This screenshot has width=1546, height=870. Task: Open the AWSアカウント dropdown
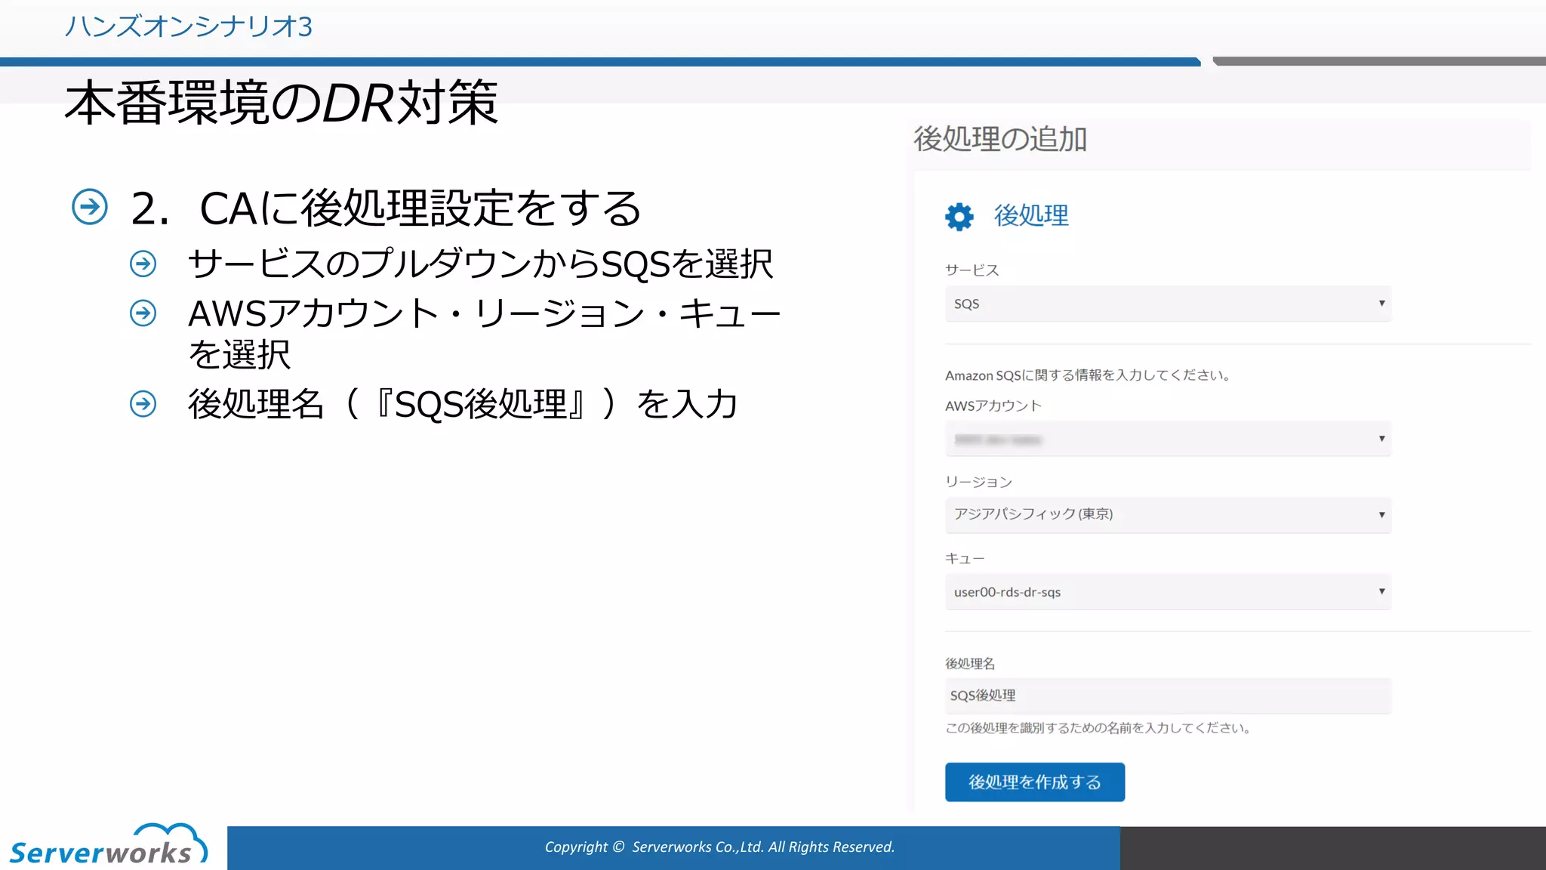click(x=1168, y=440)
